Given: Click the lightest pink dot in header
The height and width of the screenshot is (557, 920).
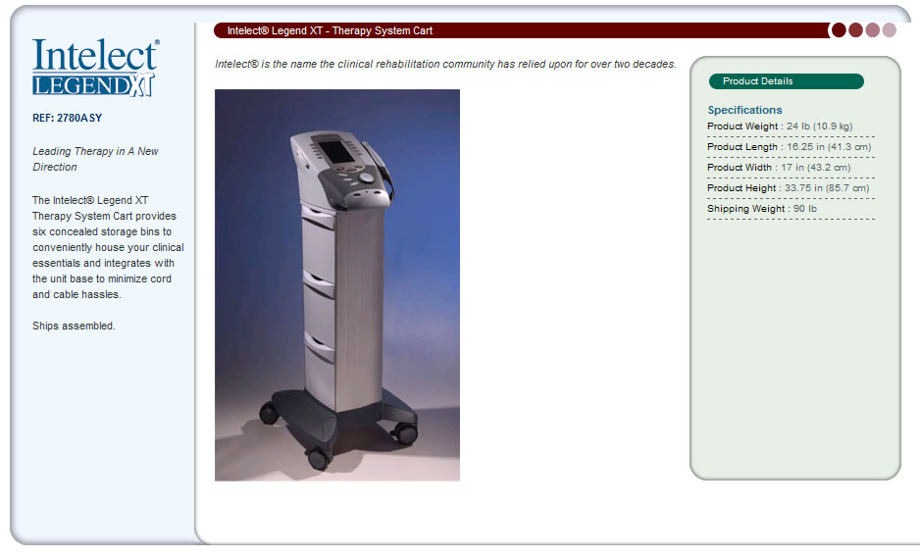Looking at the screenshot, I should pos(890,30).
